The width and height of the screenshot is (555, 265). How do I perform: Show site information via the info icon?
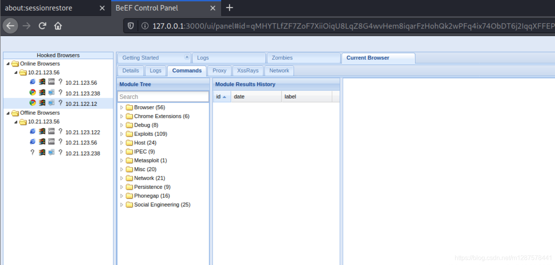(145, 26)
